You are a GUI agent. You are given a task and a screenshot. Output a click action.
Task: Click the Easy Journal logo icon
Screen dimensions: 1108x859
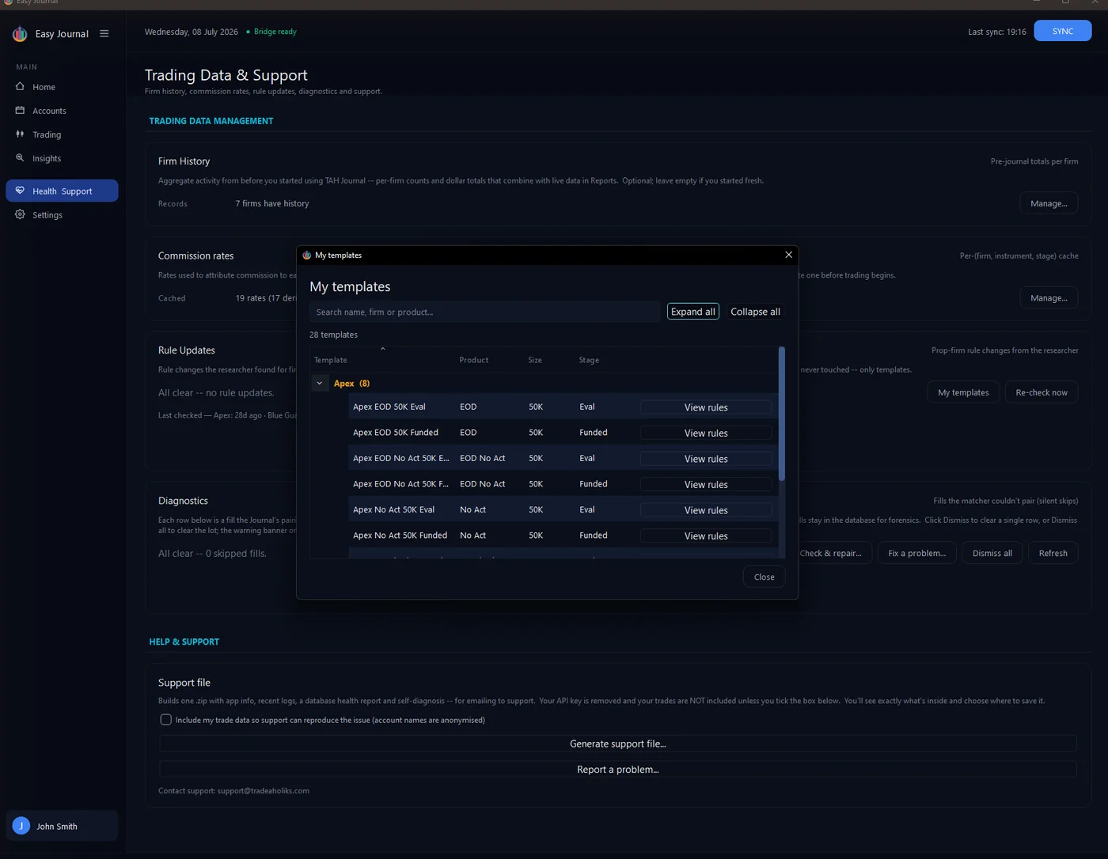pos(20,34)
